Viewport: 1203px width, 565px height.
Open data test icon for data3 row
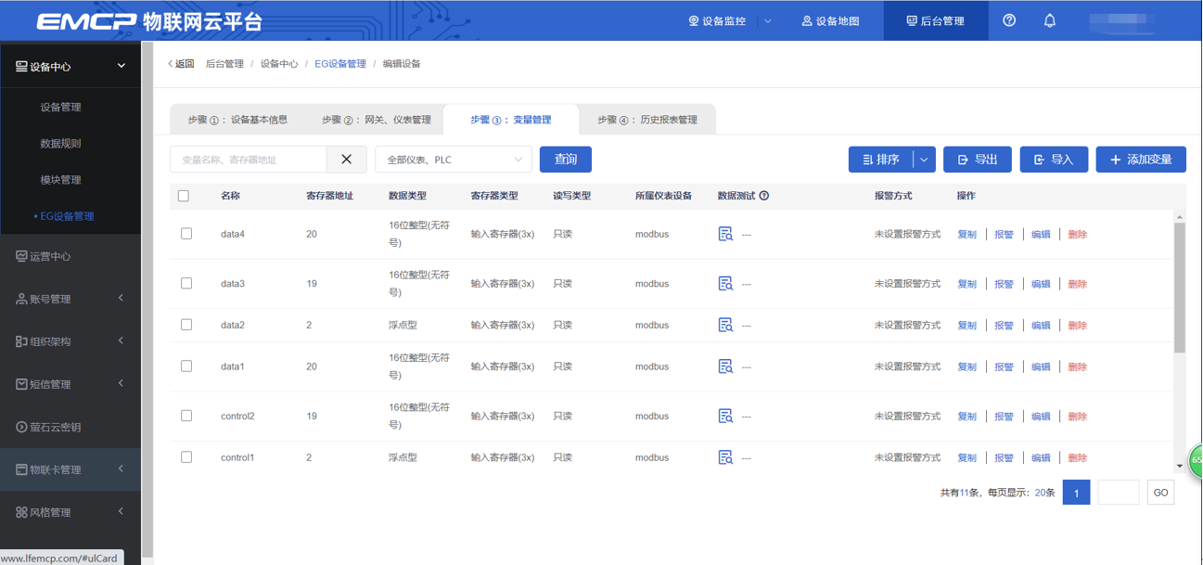click(x=725, y=284)
